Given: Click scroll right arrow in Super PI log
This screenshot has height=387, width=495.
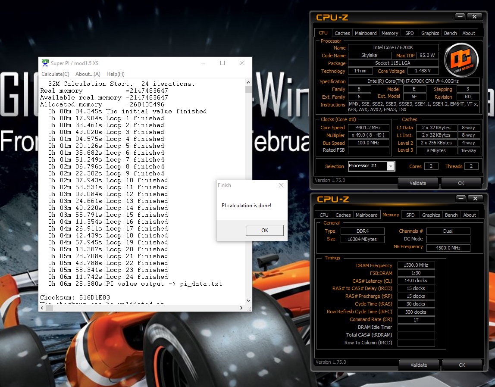Looking at the screenshot, I should [241, 308].
